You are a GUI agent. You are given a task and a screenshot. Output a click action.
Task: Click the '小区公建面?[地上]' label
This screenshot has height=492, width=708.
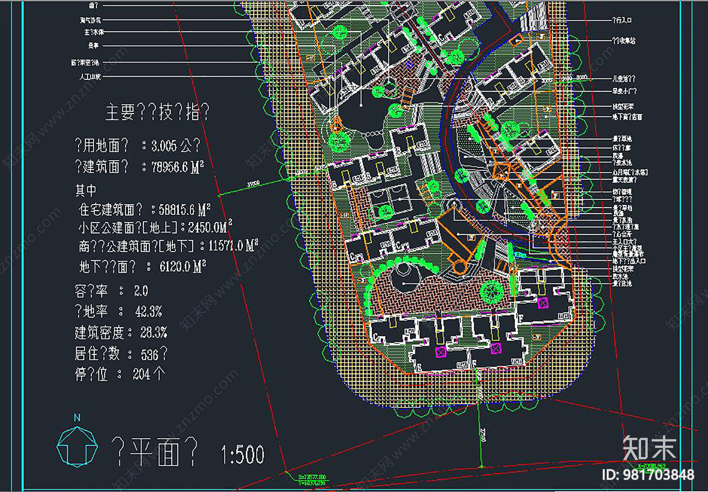coord(128,228)
